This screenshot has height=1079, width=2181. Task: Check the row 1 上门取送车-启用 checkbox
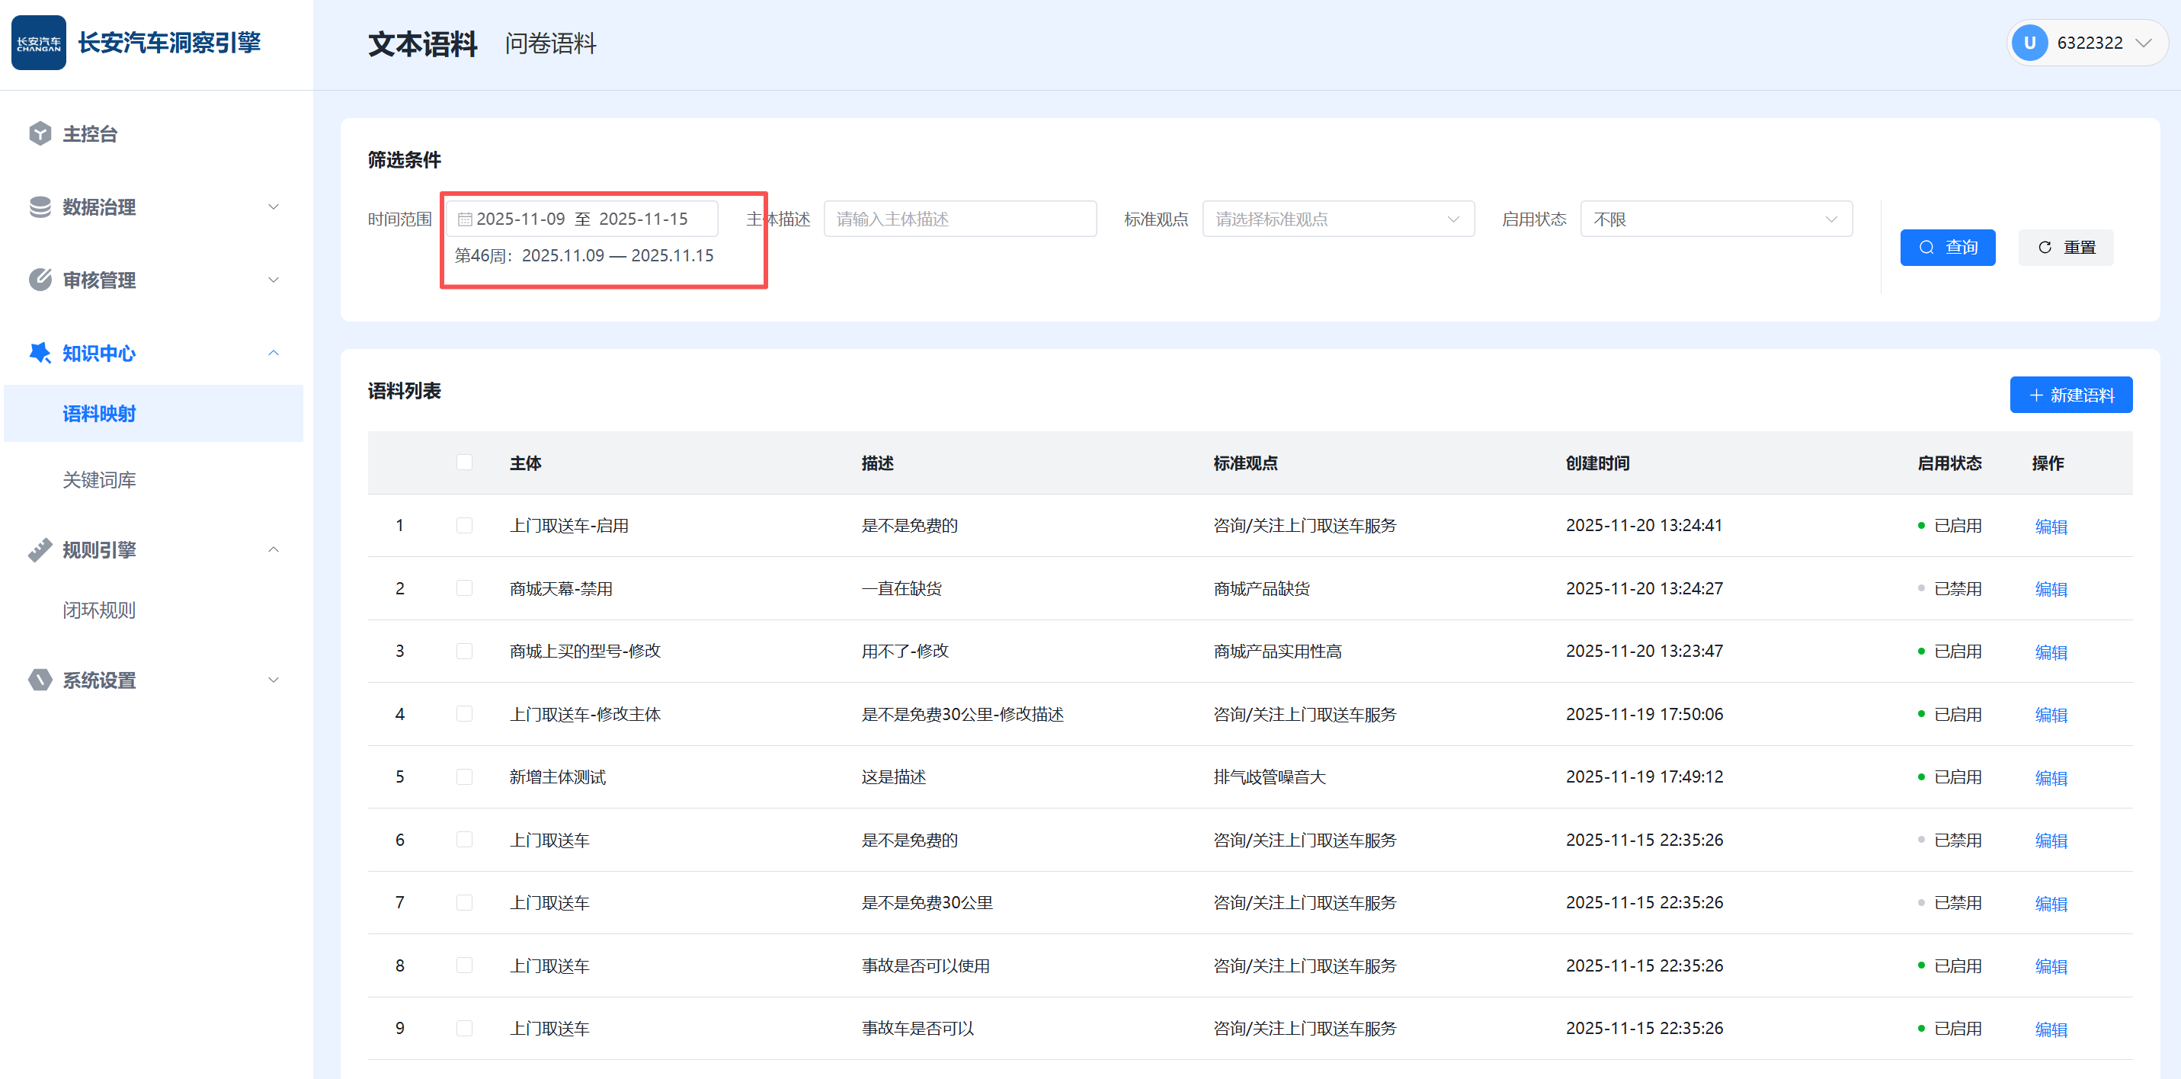[464, 525]
